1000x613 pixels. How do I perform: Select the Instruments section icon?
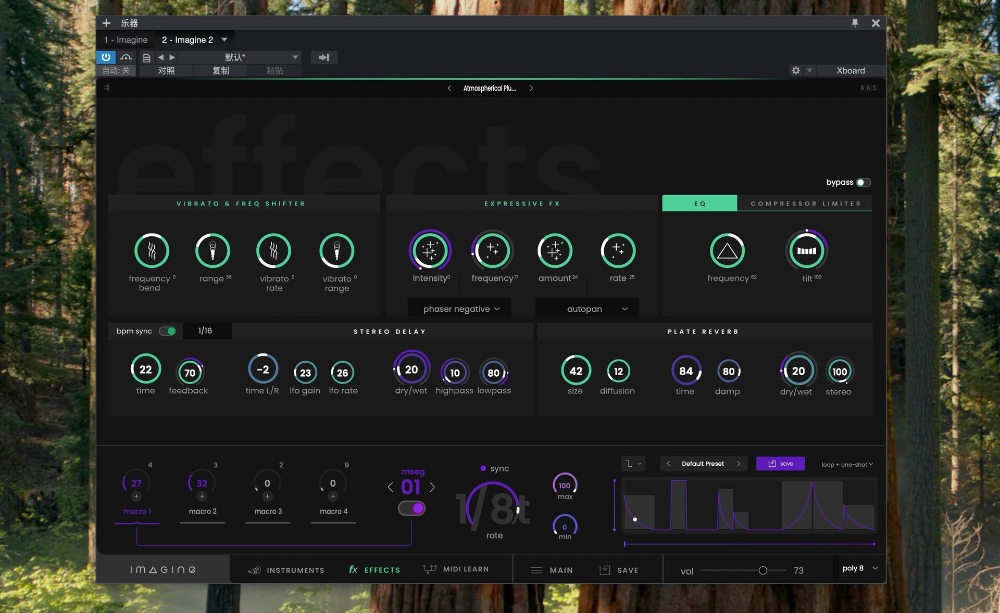point(255,570)
